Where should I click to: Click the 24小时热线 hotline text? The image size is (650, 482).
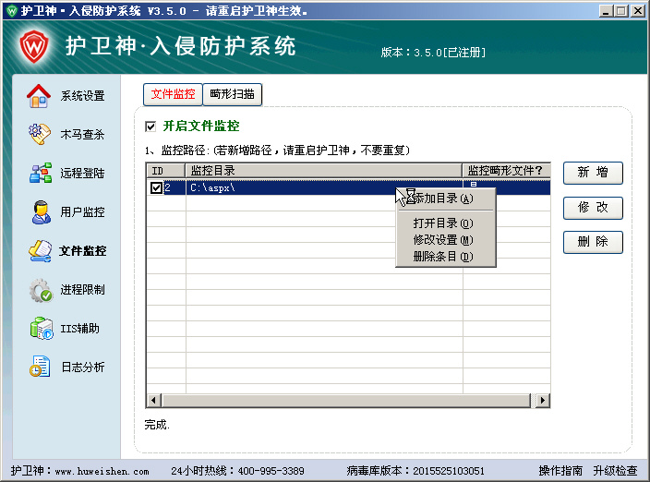pos(237,471)
